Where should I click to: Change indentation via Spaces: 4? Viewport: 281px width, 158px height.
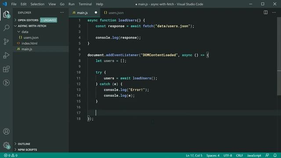[213, 155]
